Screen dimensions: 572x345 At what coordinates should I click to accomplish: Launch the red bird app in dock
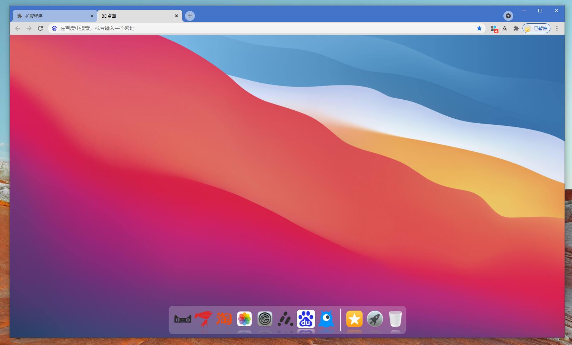point(203,319)
